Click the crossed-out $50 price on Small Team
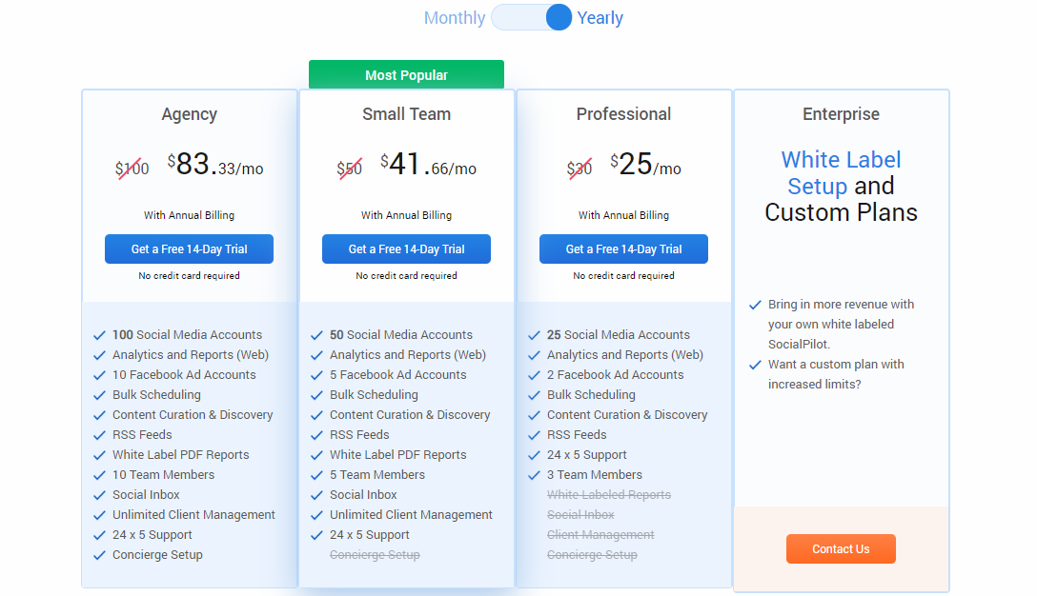This screenshot has width=1037, height=596. click(x=350, y=168)
